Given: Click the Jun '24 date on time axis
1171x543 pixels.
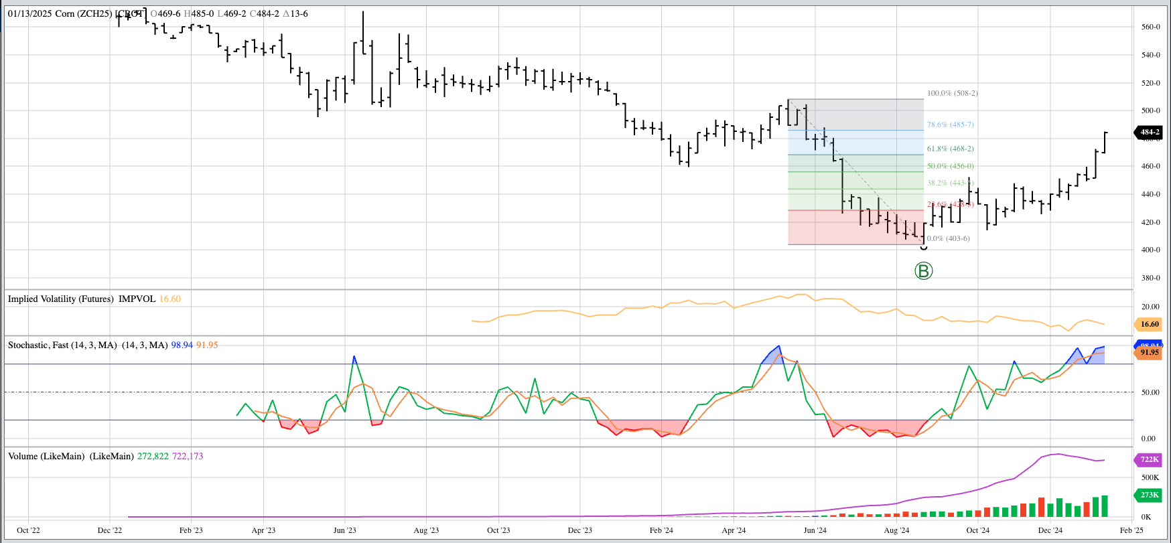Looking at the screenshot, I should (x=815, y=530).
